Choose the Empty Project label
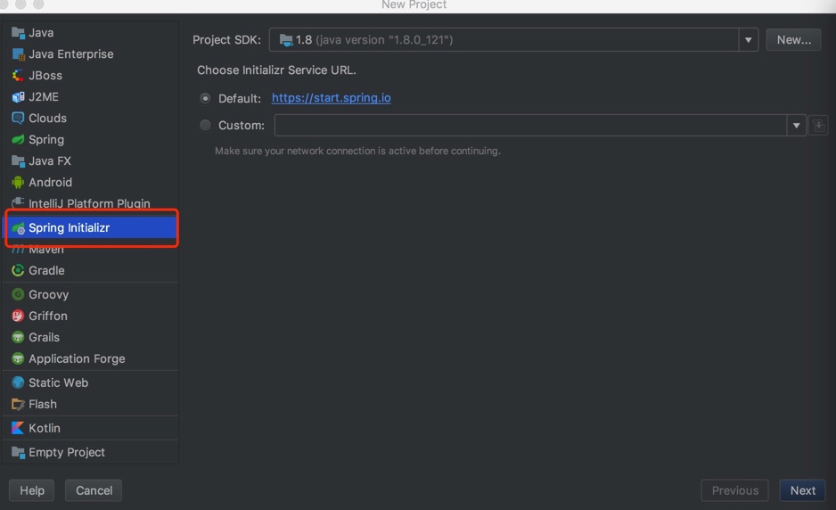The width and height of the screenshot is (836, 510). click(67, 452)
